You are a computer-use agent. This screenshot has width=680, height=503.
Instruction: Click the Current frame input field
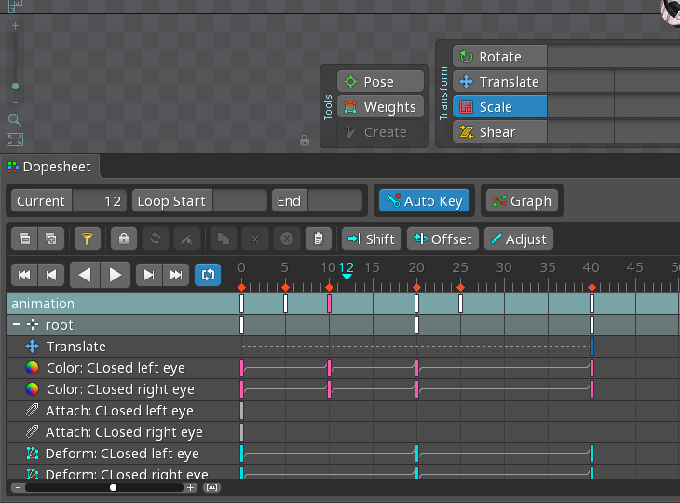pyautogui.click(x=100, y=201)
